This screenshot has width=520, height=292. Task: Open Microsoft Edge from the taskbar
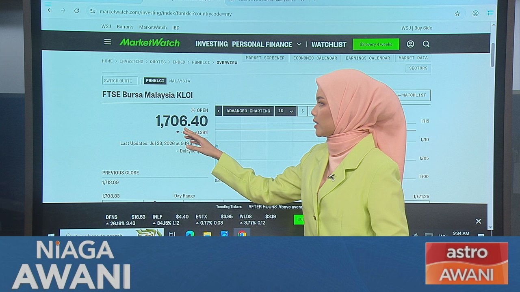pyautogui.click(x=190, y=234)
